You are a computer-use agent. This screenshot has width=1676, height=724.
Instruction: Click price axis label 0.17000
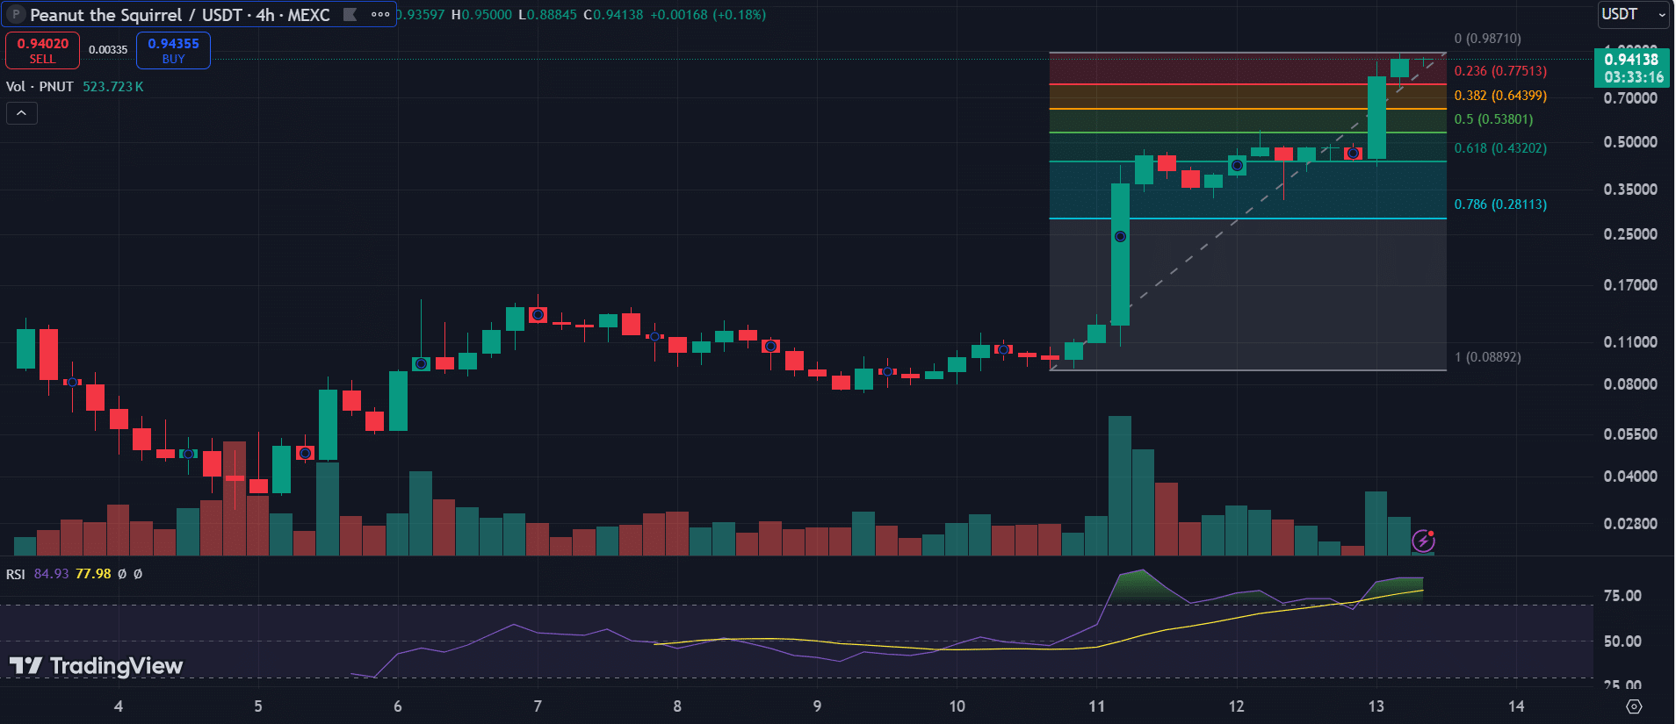click(x=1630, y=285)
